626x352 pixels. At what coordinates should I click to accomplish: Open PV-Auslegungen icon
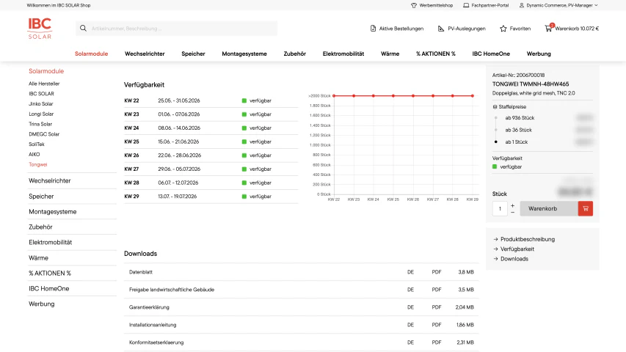pyautogui.click(x=441, y=29)
